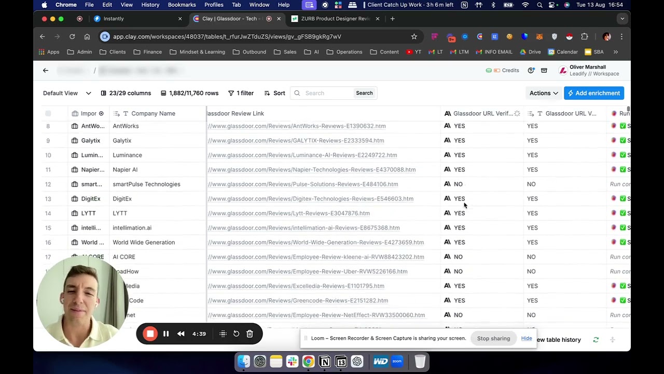Reload the page in Chrome
This screenshot has width=664, height=374.
point(72,37)
